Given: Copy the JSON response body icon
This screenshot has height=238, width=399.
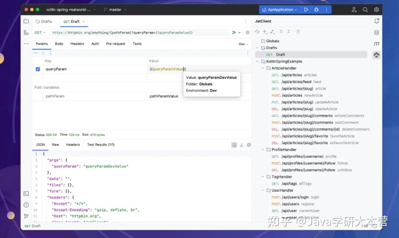Looking at the screenshot, I should tap(249, 145).
